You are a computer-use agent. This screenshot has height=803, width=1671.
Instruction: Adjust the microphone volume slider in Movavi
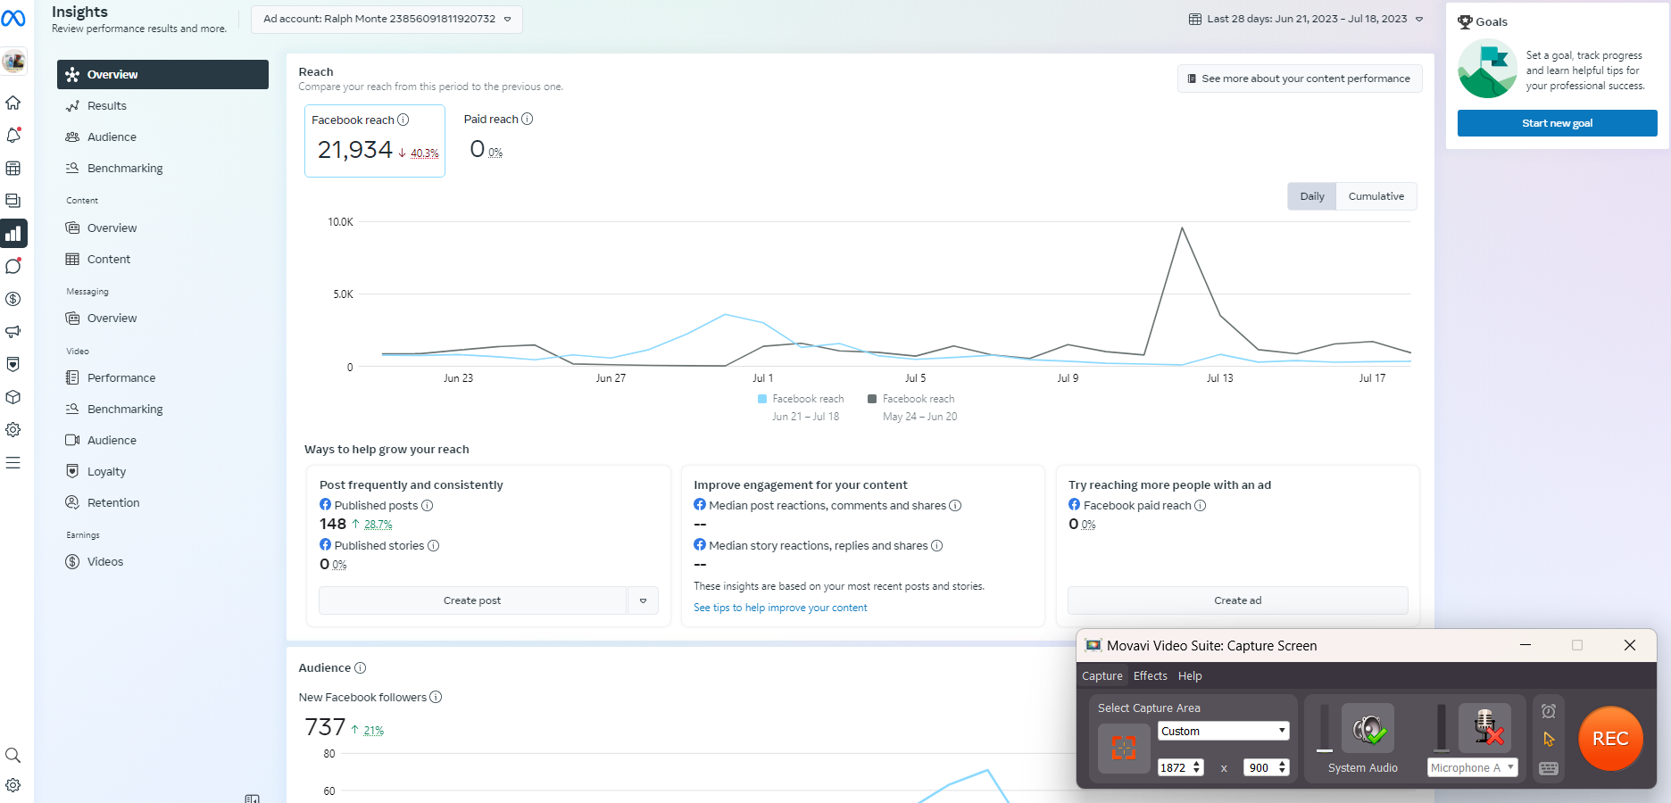(x=1441, y=728)
